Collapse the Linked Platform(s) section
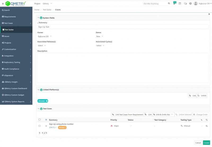This screenshot has height=147, width=212. (x=38, y=90)
